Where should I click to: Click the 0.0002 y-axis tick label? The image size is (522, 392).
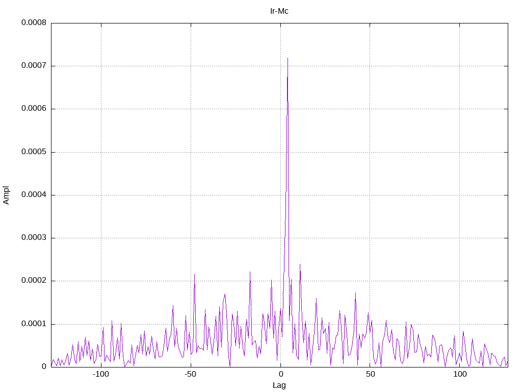(x=34, y=281)
